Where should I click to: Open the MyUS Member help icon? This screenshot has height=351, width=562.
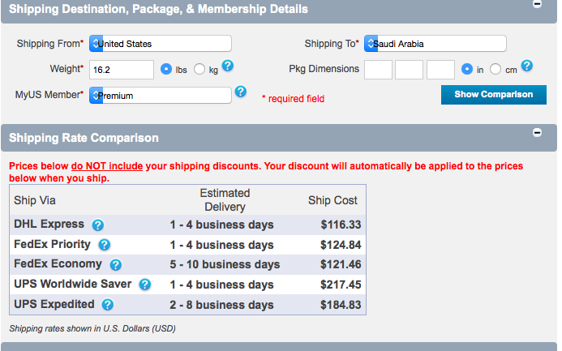pos(241,92)
